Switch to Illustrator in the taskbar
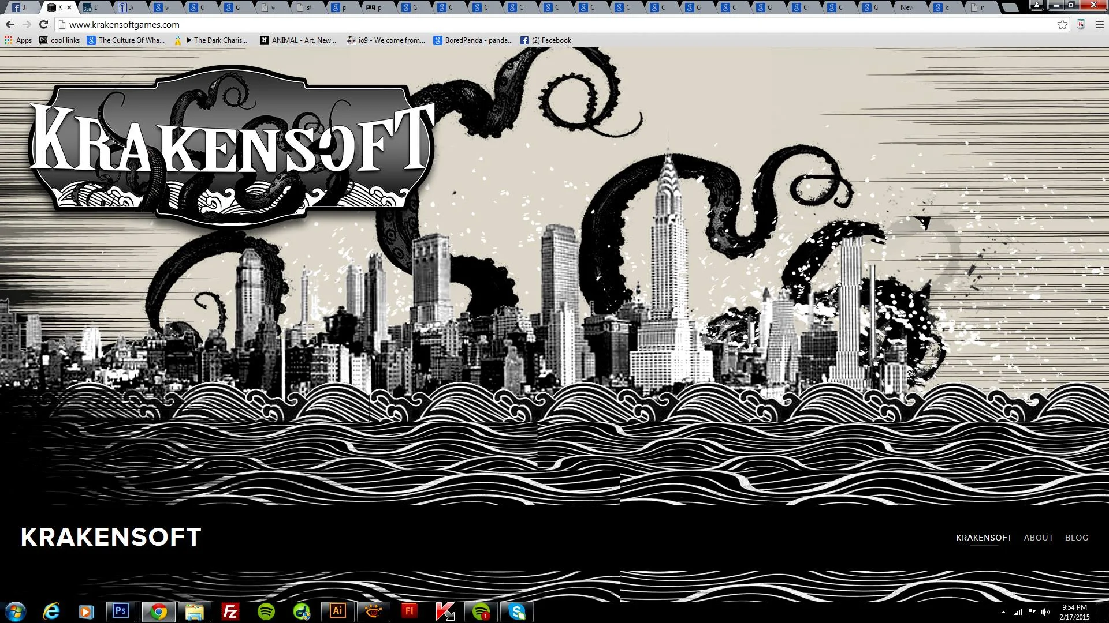The width and height of the screenshot is (1109, 623). click(x=338, y=611)
